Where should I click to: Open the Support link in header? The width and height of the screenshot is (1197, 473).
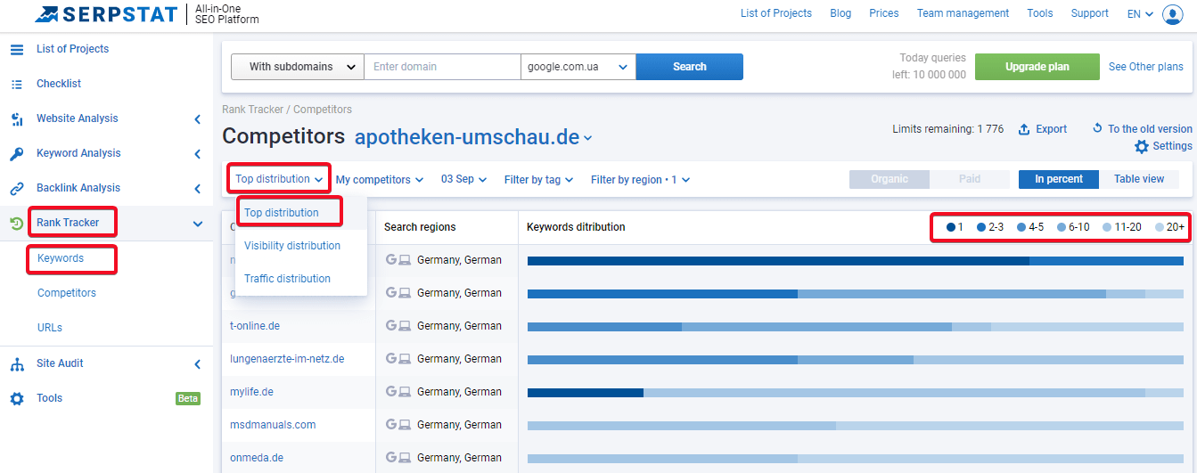(x=1089, y=13)
